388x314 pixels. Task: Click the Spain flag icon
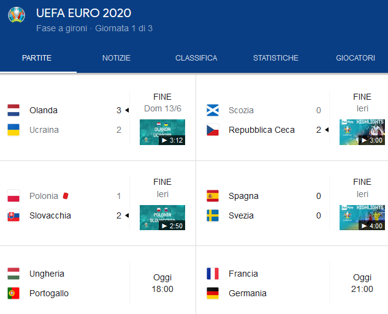[x=213, y=196]
